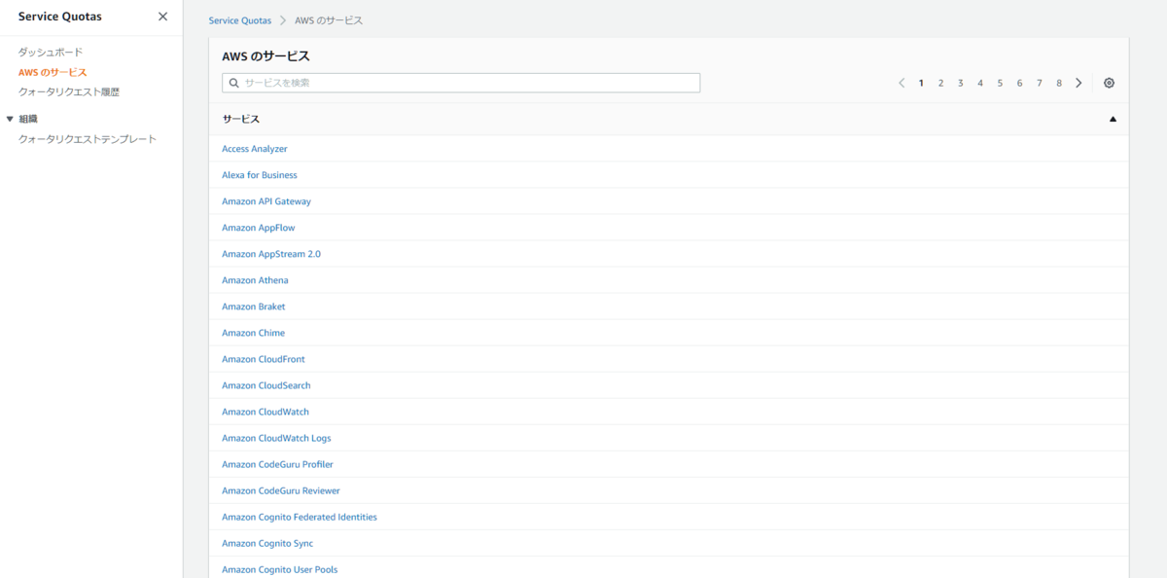Go to previous page arrow

coord(902,83)
